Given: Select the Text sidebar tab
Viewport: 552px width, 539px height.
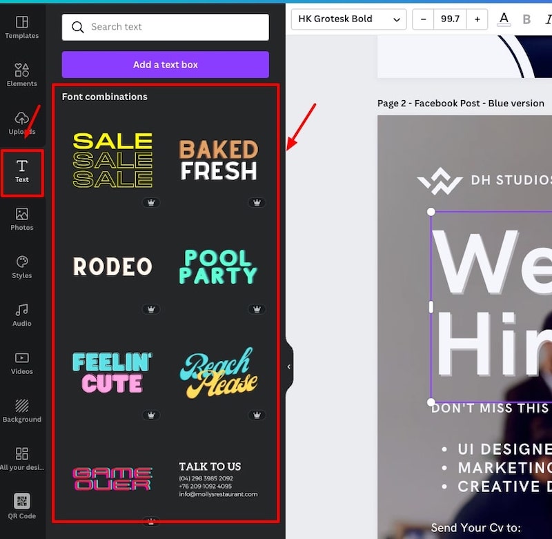Looking at the screenshot, I should (x=22, y=172).
